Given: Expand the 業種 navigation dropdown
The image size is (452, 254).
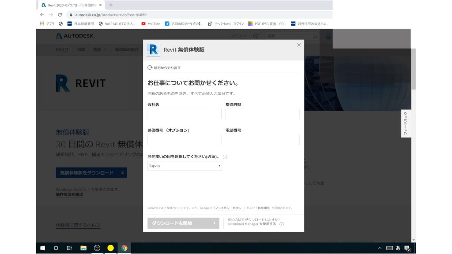Looking at the screenshot, I should coord(98,49).
